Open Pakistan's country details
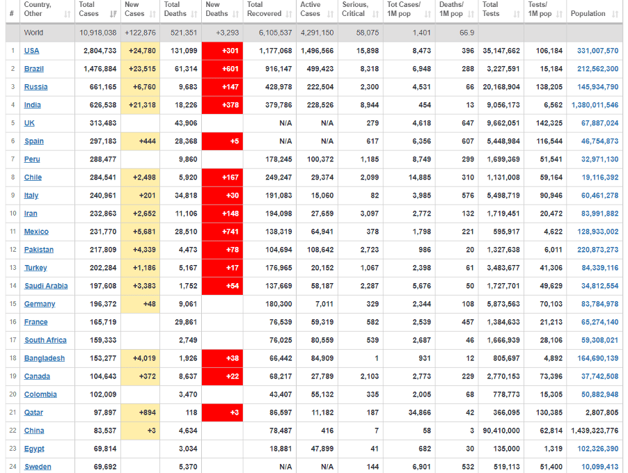The image size is (628, 473). click(x=39, y=249)
